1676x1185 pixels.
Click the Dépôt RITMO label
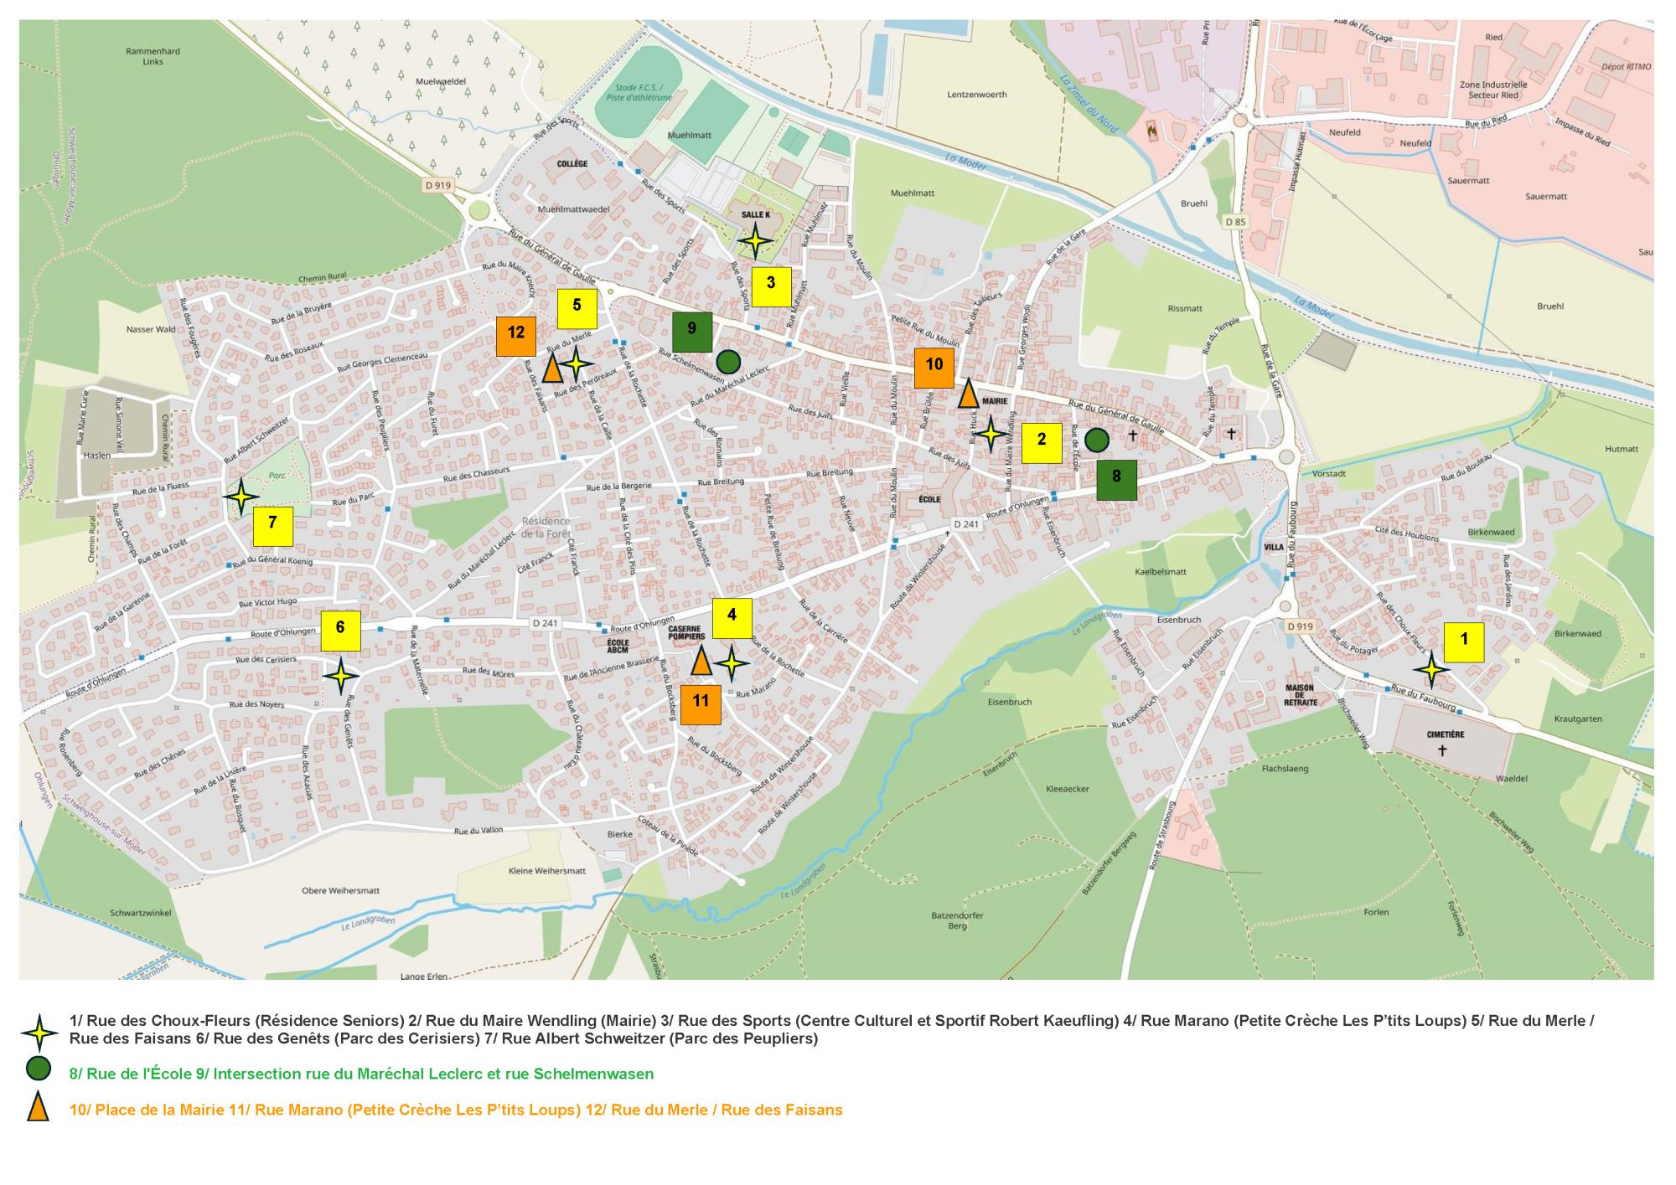[x=1627, y=67]
